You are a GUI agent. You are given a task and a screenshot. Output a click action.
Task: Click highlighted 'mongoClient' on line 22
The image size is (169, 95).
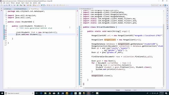point(110,40)
